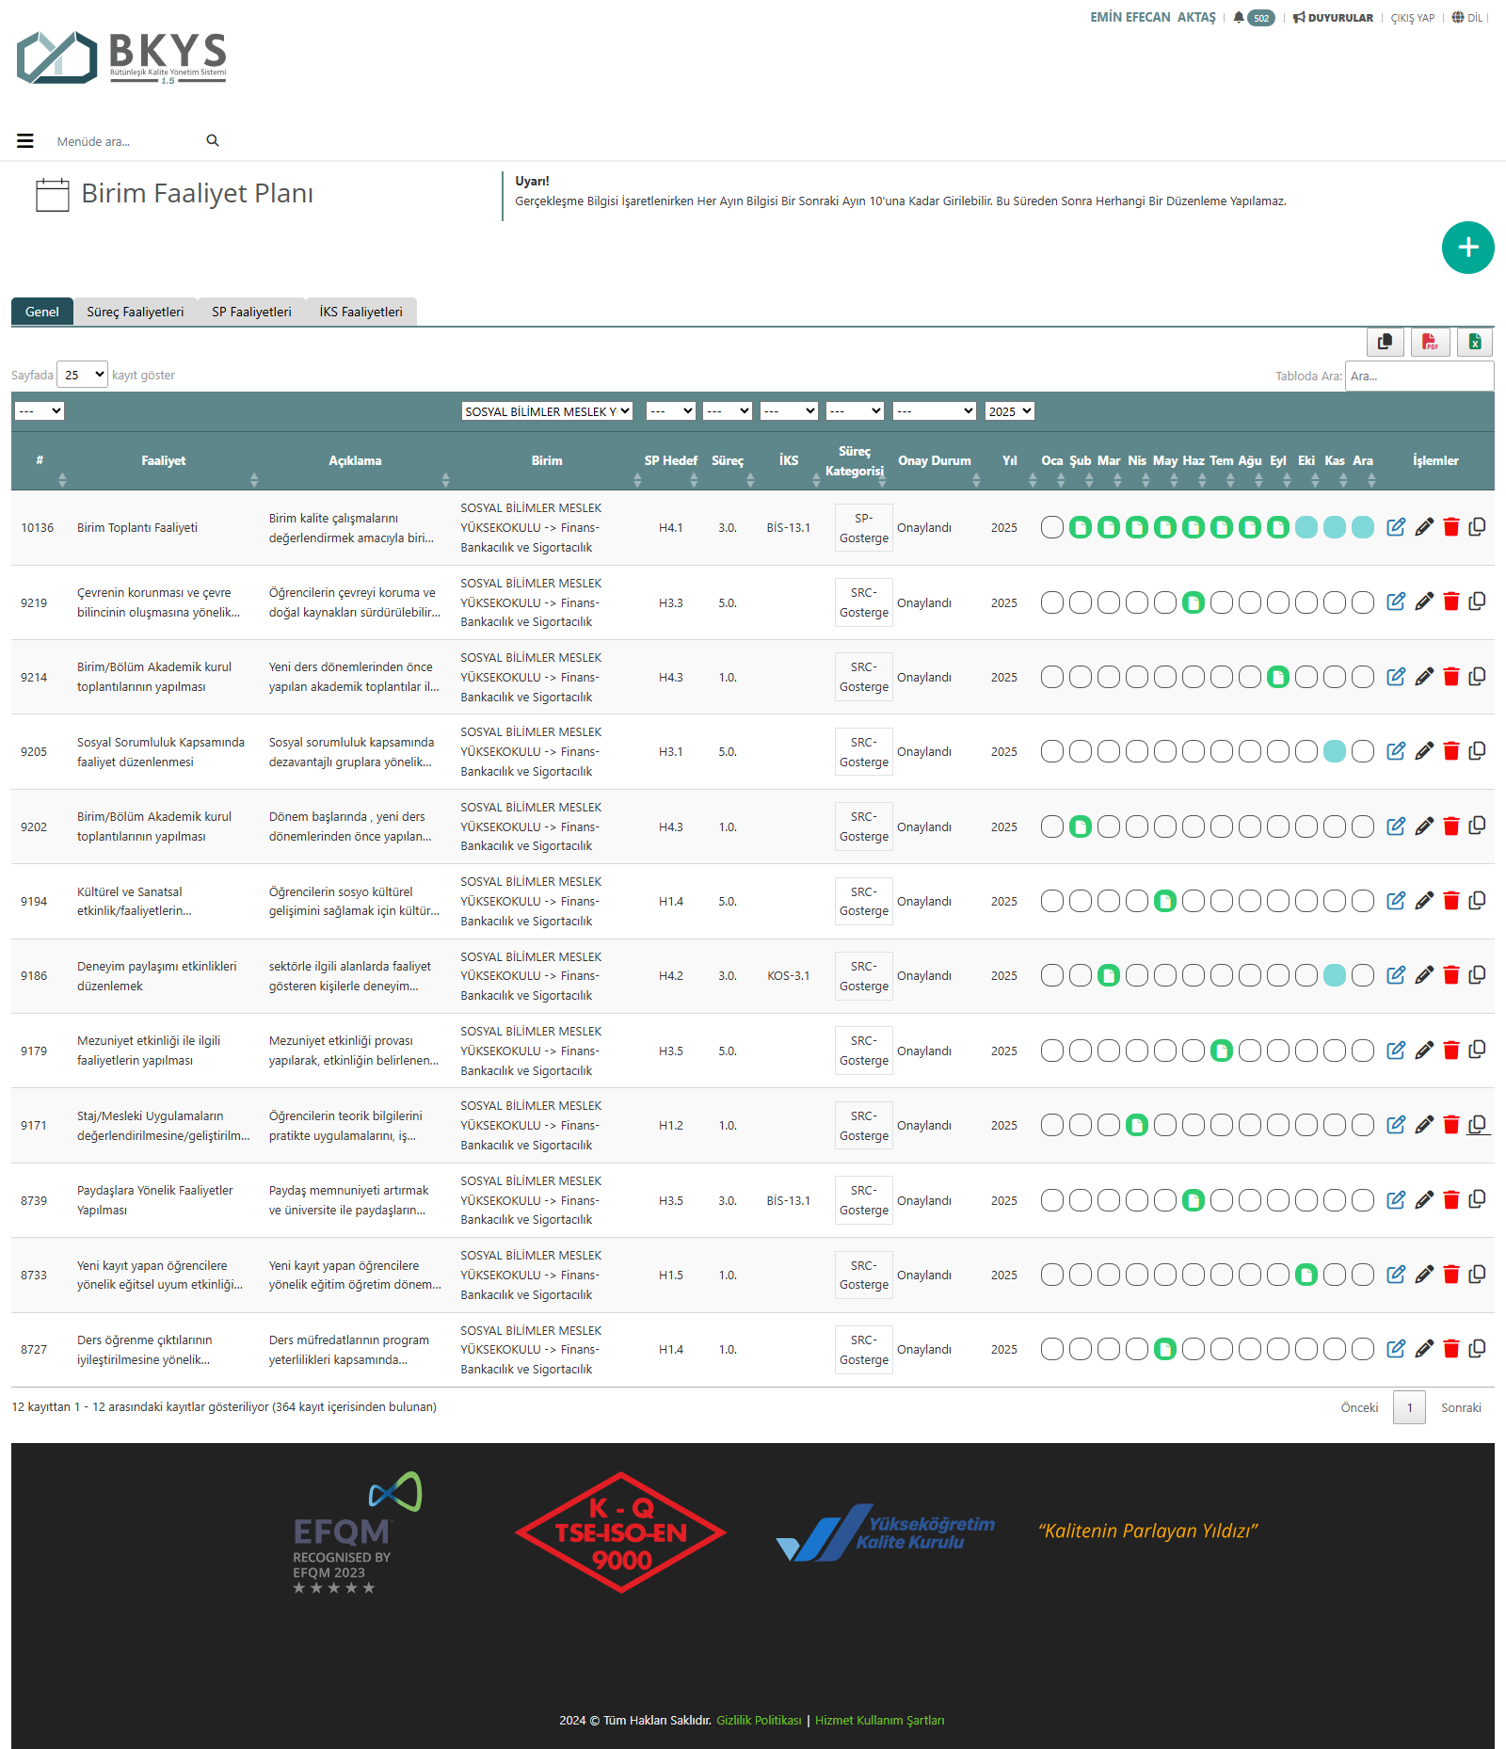The width and height of the screenshot is (1506, 1749).
Task: Open the hamburger menu icon
Action: [x=25, y=141]
